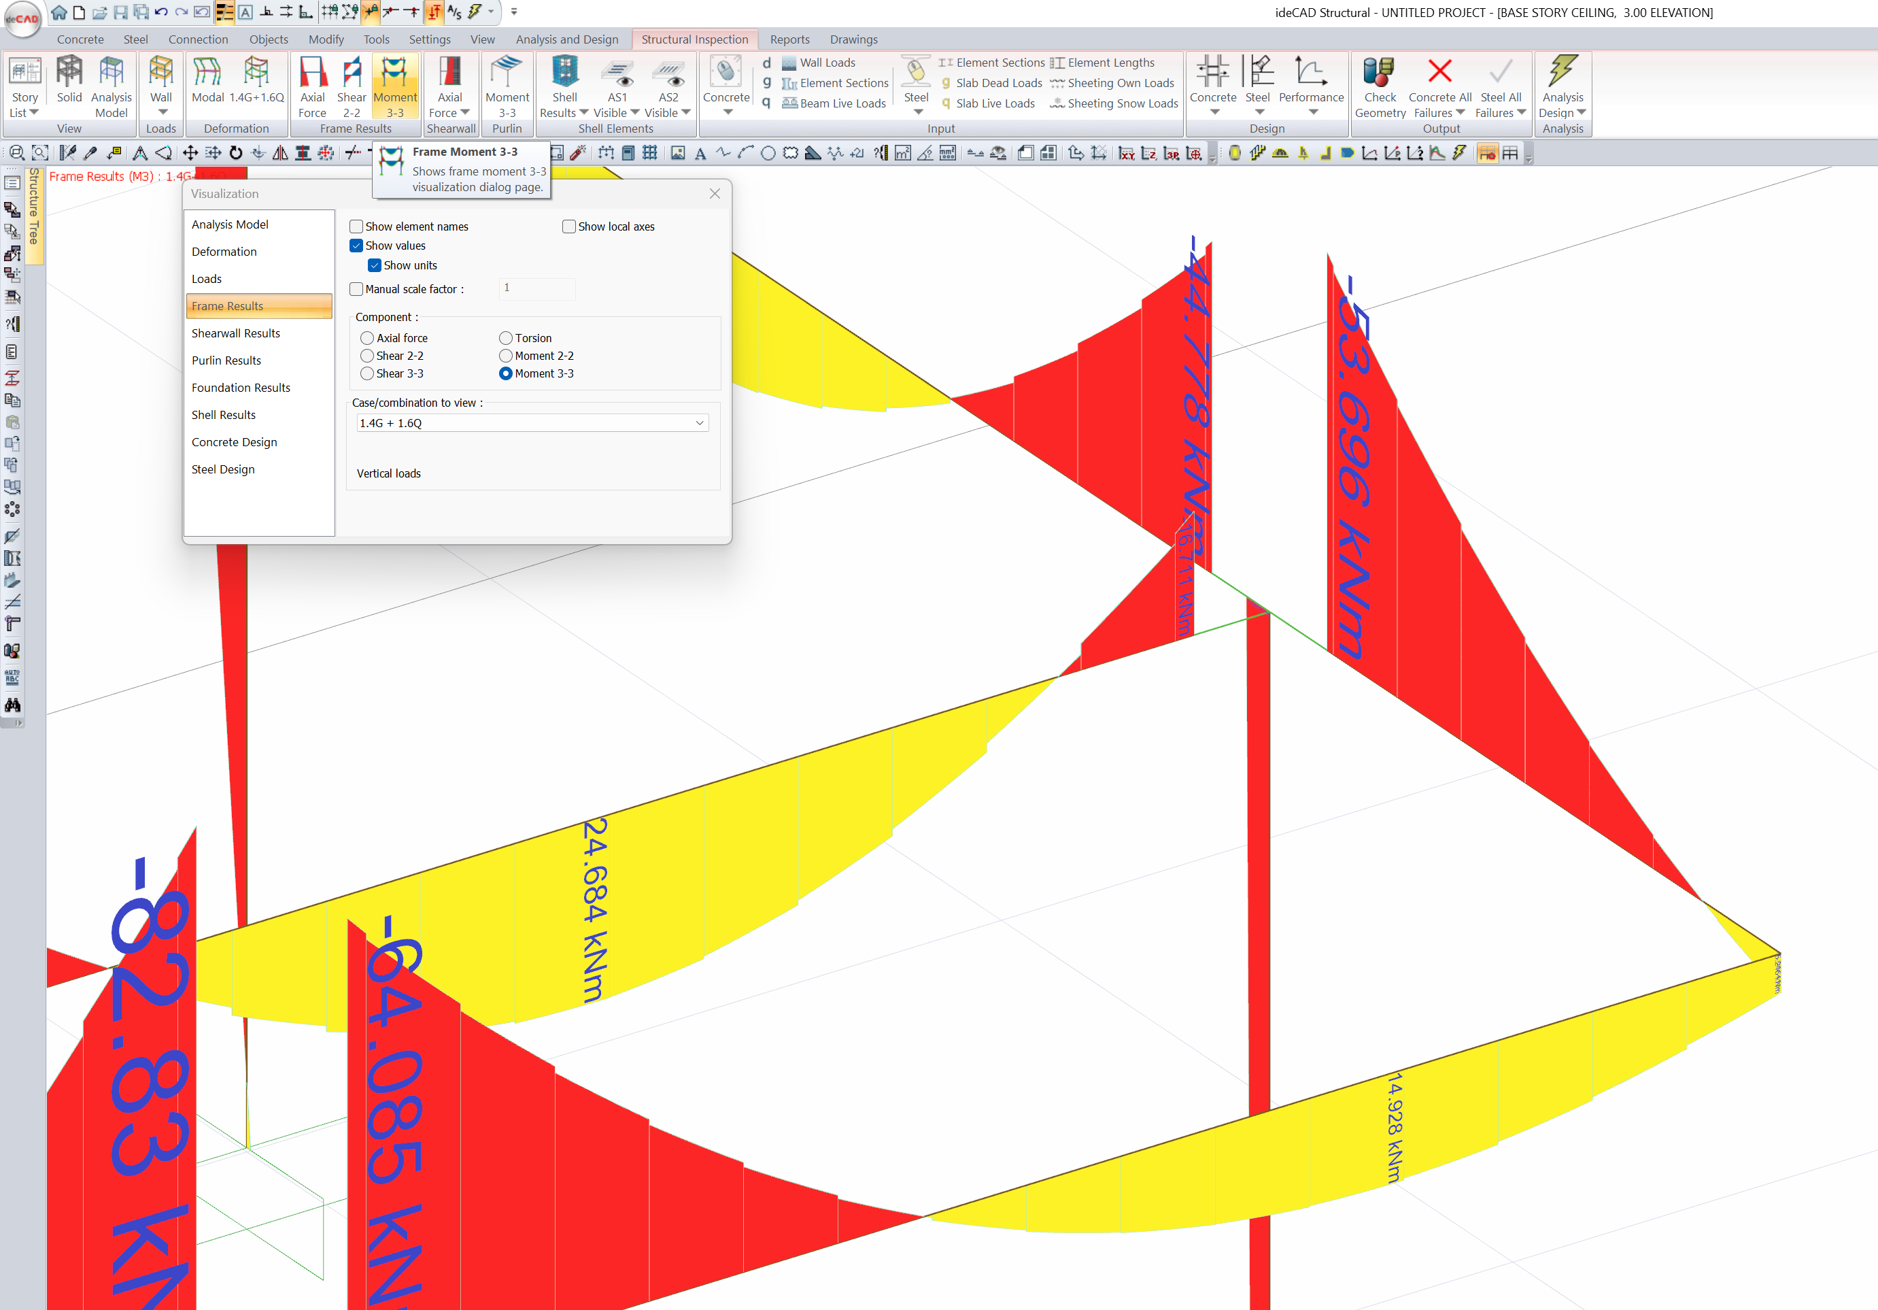The width and height of the screenshot is (1878, 1310).
Task: Select Shearwall Results in Visualization list
Action: 235,333
